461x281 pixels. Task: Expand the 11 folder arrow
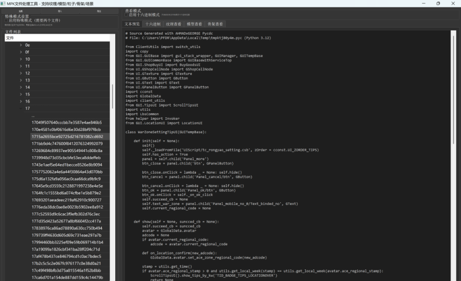click(x=21, y=66)
